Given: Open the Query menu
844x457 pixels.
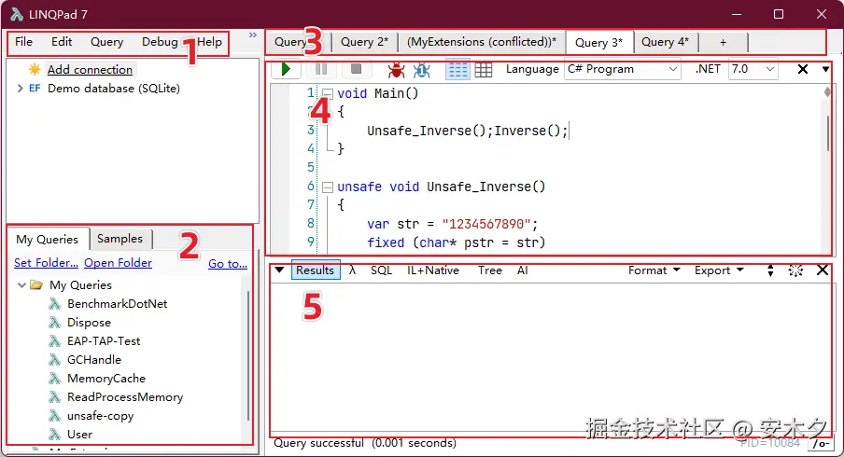Looking at the screenshot, I should pos(106,42).
